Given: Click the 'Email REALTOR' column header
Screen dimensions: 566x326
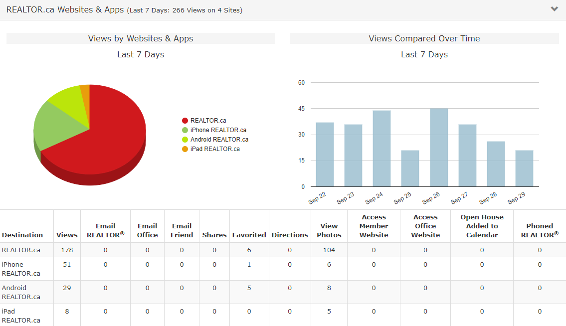Looking at the screenshot, I should 105,230.
